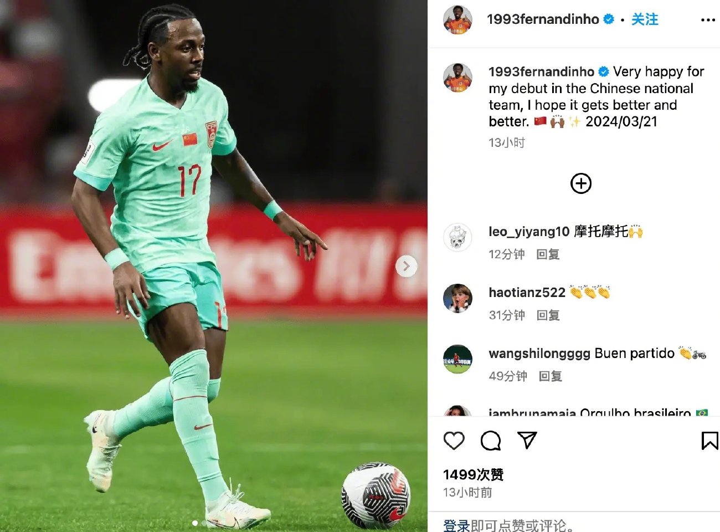Follow 1993fernandinho via 关注 button
The width and height of the screenshot is (720, 532).
(645, 19)
